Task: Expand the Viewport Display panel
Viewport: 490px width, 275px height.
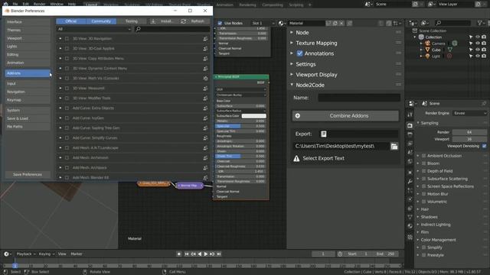Action: (292, 75)
